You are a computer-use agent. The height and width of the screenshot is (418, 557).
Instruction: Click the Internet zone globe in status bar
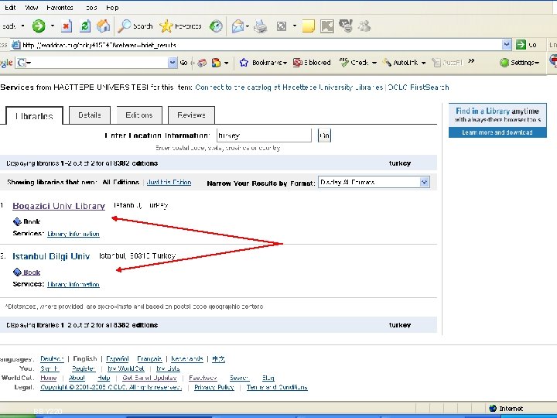(493, 409)
